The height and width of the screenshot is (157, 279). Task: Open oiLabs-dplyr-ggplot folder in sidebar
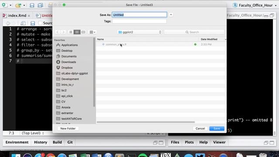(x=75, y=73)
